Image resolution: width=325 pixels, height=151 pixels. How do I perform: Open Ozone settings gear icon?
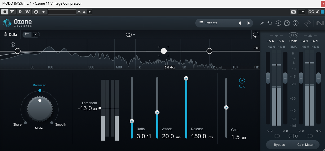(287, 23)
